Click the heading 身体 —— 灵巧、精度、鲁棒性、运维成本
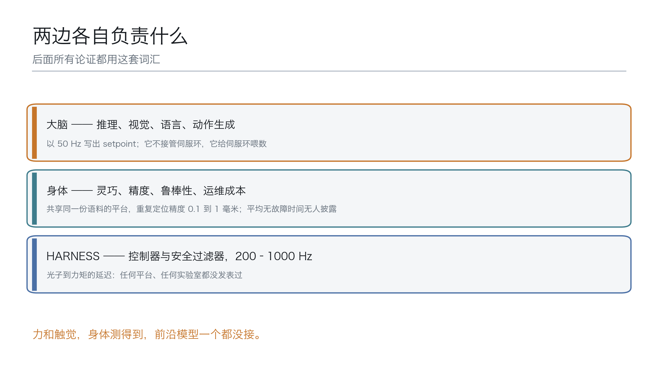Image resolution: width=658 pixels, height=372 pixels. pos(146,191)
